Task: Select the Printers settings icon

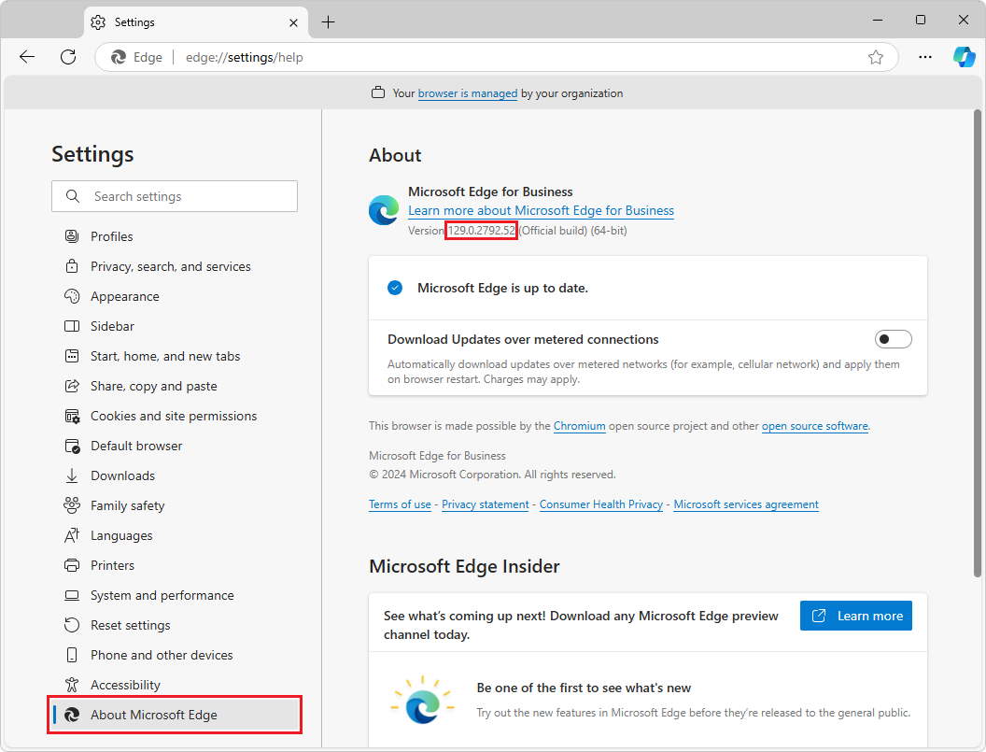Action: (x=72, y=564)
